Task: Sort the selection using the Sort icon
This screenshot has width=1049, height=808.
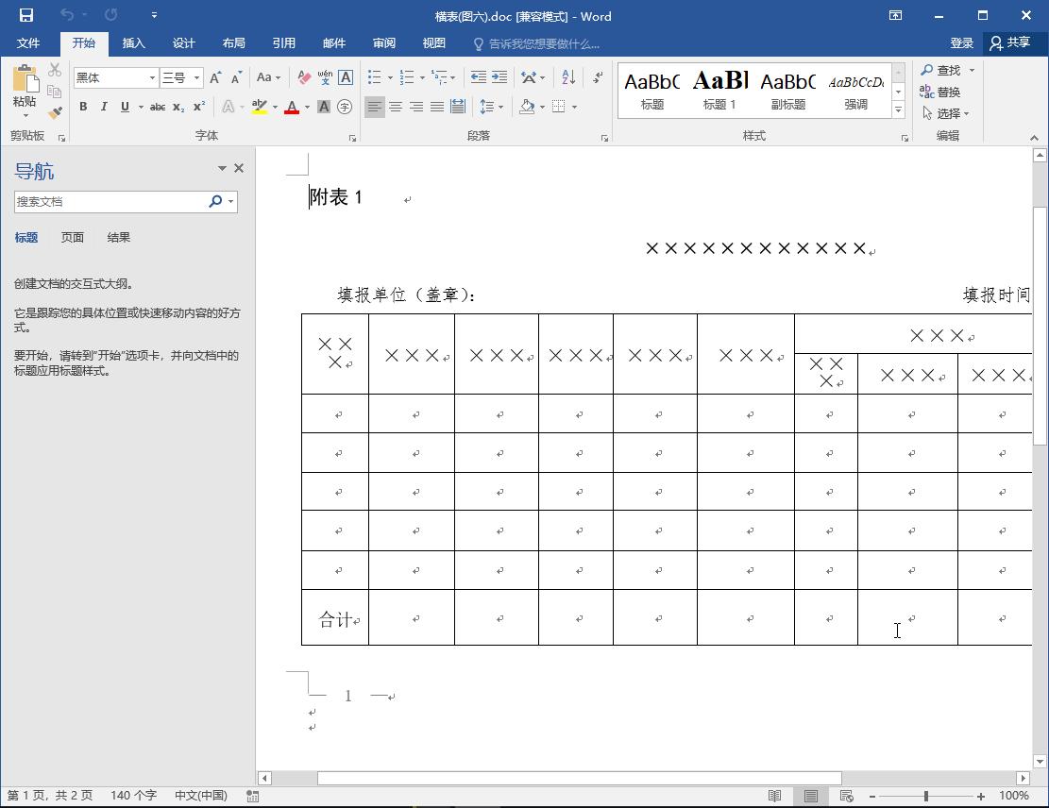Action: pyautogui.click(x=567, y=76)
